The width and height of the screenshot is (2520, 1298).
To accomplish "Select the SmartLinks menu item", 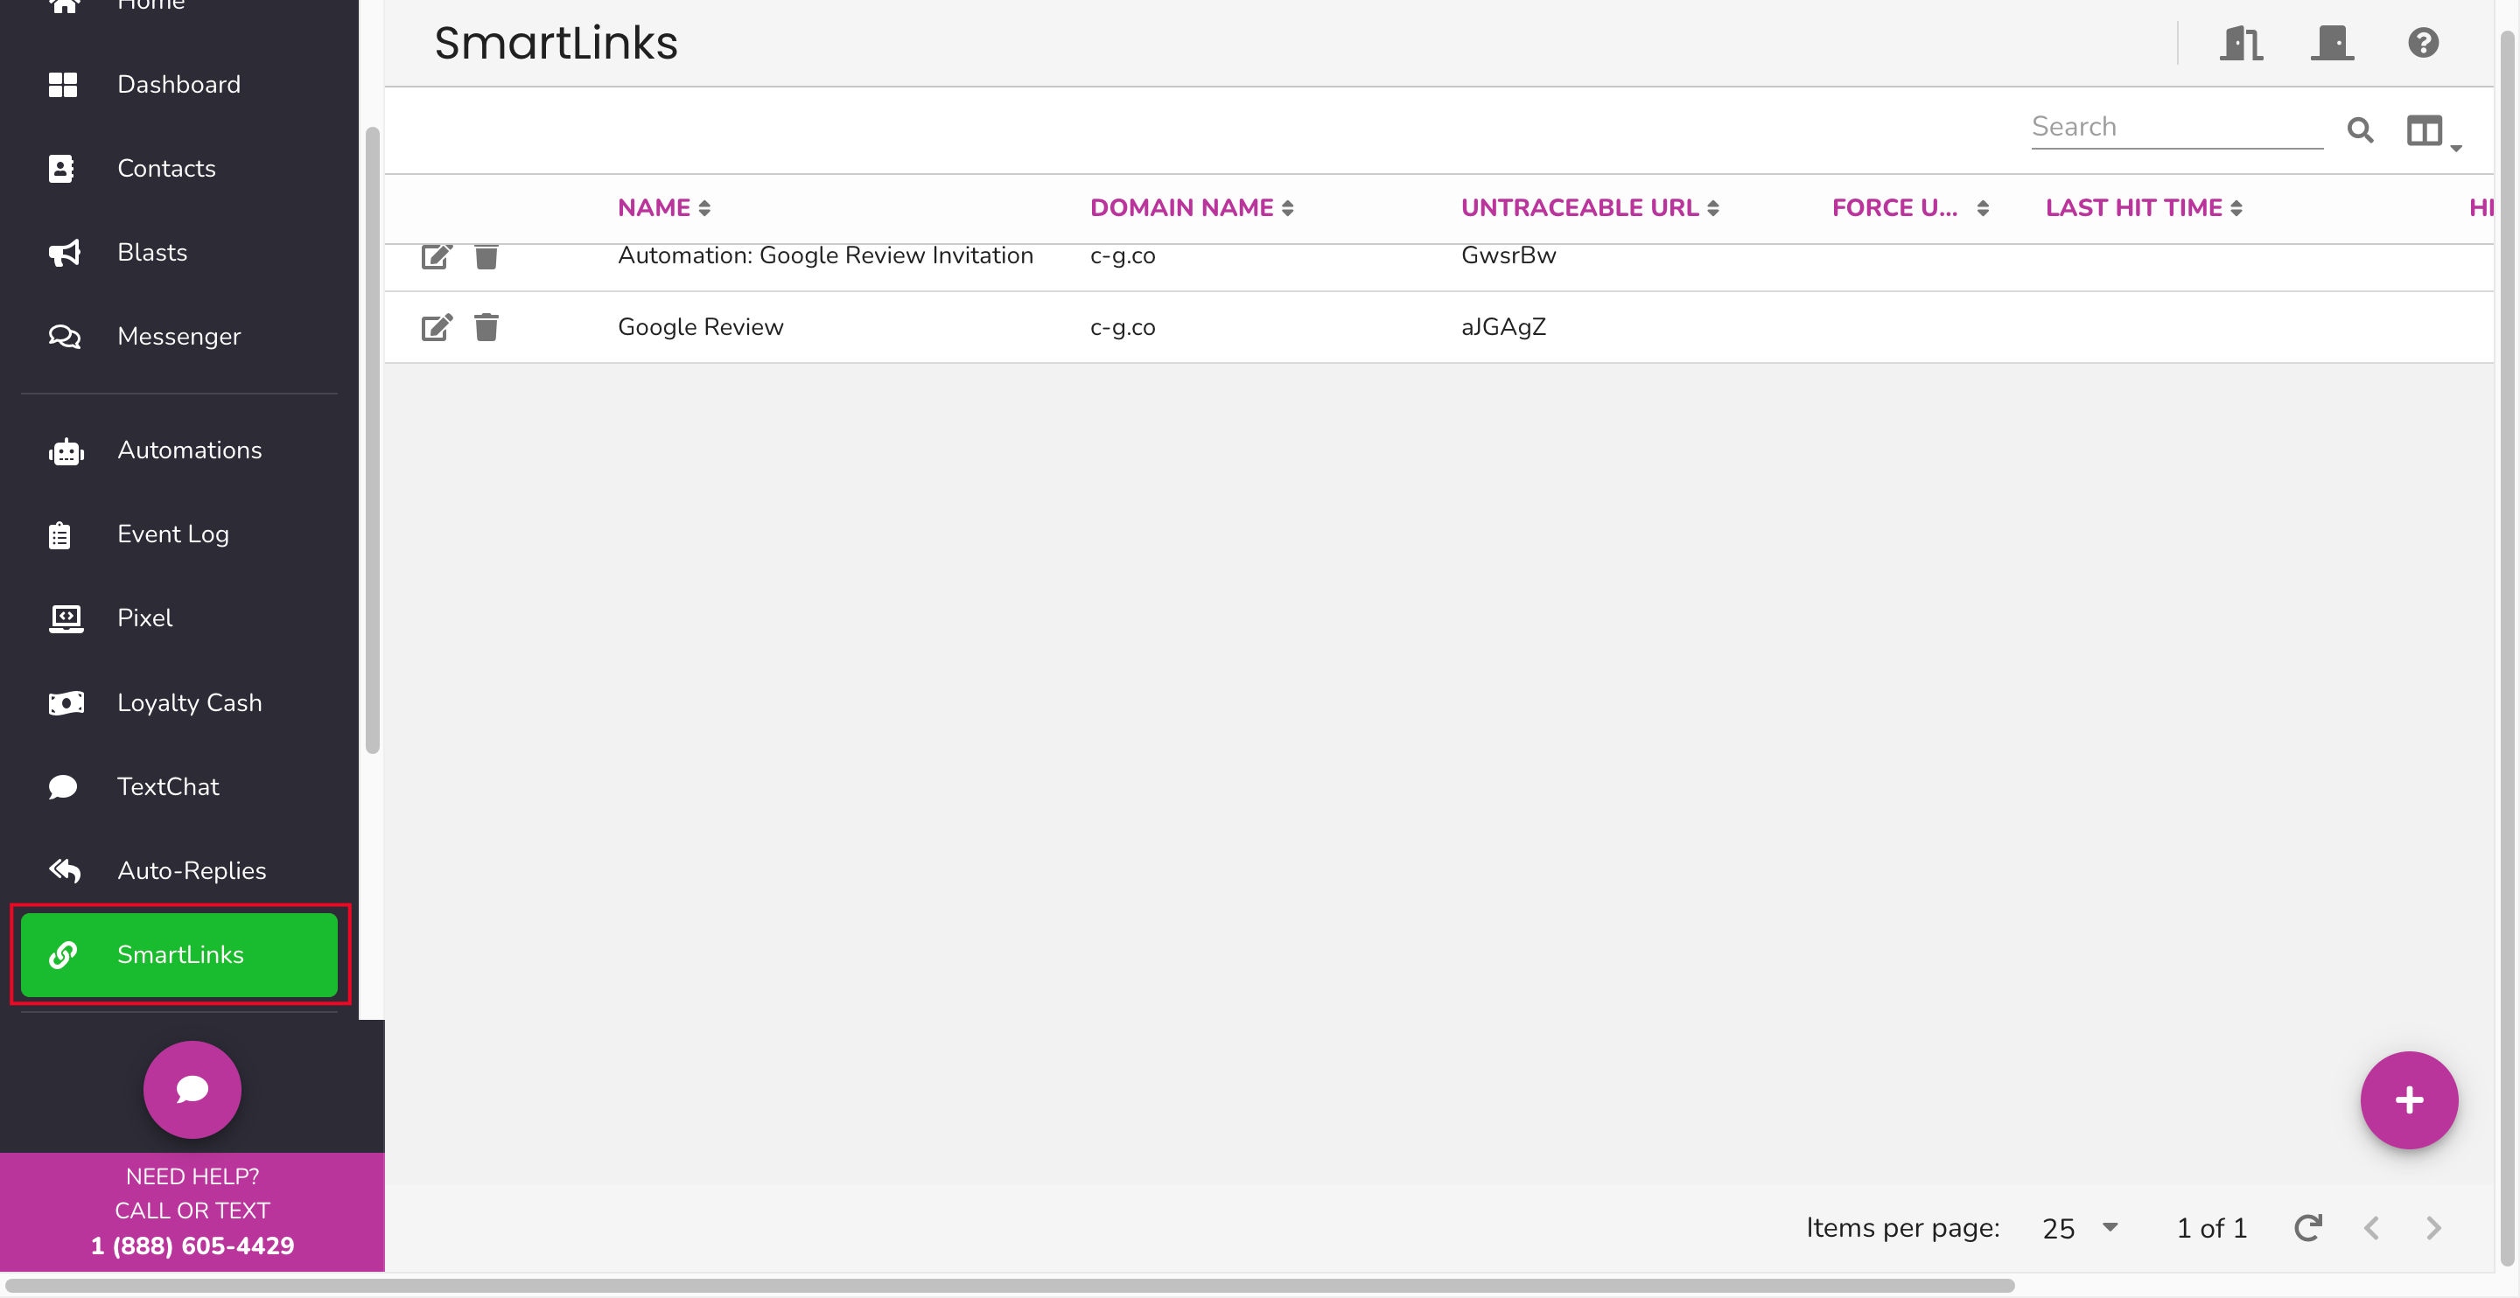I will click(179, 954).
